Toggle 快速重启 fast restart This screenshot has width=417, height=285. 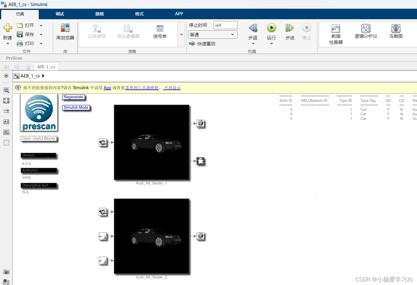click(x=202, y=44)
